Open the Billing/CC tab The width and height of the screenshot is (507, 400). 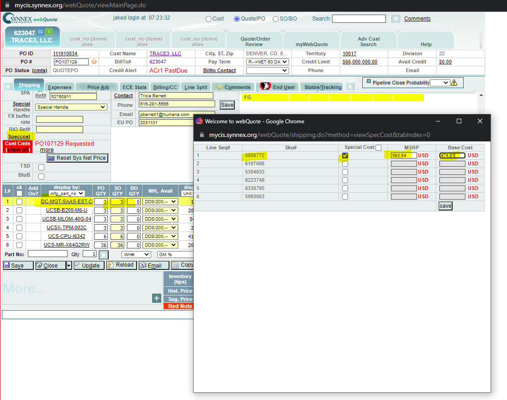click(x=165, y=87)
